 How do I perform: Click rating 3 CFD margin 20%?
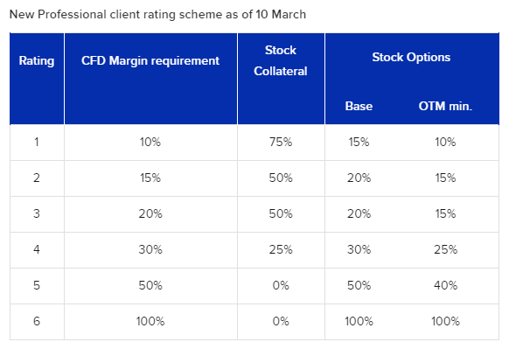click(150, 213)
